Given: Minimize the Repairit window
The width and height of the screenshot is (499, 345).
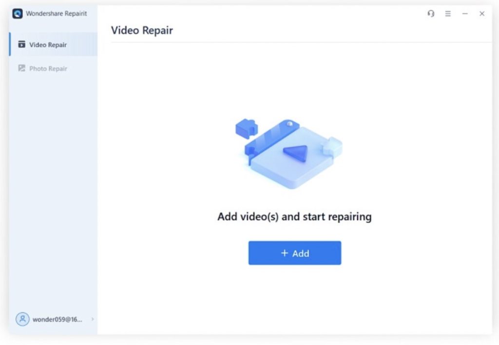Looking at the screenshot, I should tap(465, 14).
